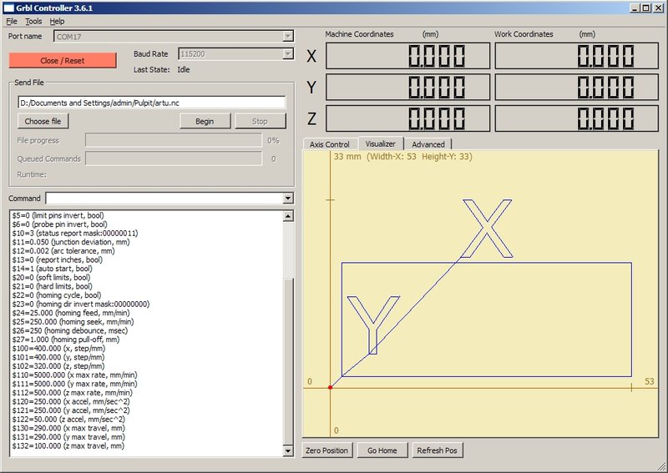The width and height of the screenshot is (668, 473).
Task: Close the Grbl Controller window
Action: (658, 8)
